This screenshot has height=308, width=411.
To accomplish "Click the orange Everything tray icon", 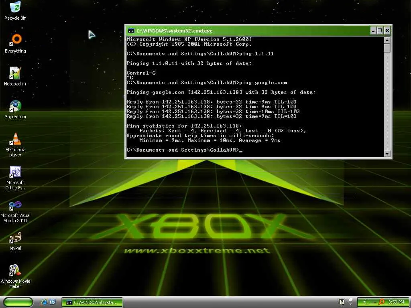I will (x=382, y=302).
